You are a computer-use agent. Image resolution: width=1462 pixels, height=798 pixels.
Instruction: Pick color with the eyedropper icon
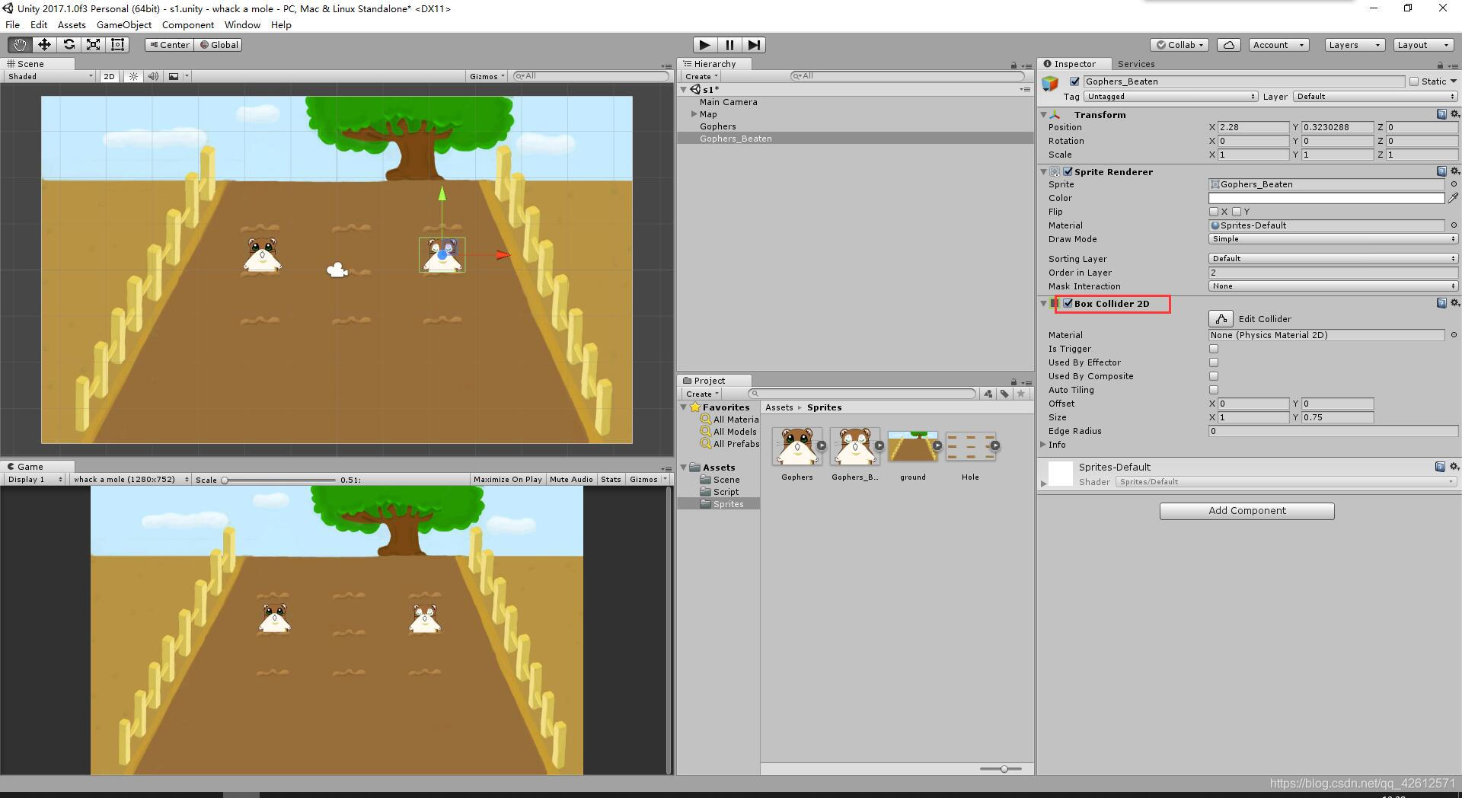pyautogui.click(x=1453, y=198)
